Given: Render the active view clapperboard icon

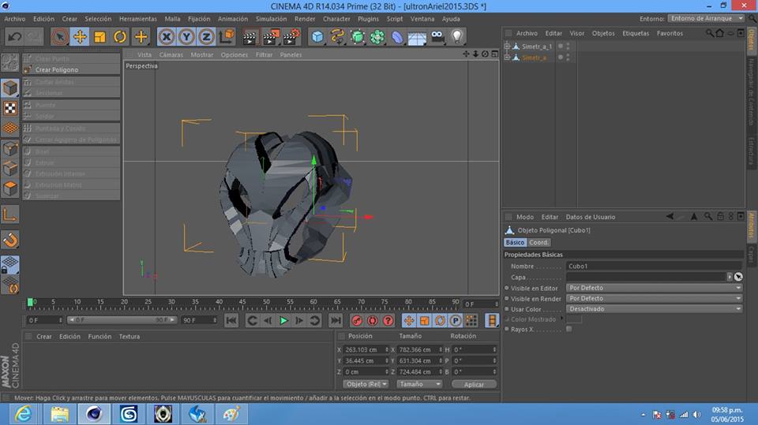Looking at the screenshot, I should [250, 37].
